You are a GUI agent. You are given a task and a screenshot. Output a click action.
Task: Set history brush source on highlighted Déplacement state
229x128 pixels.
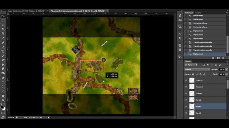click(x=185, y=54)
